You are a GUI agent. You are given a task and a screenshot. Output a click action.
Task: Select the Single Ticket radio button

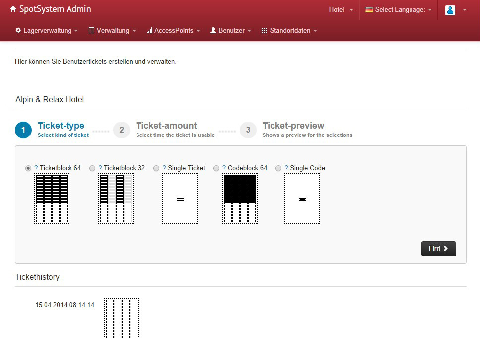pyautogui.click(x=156, y=169)
